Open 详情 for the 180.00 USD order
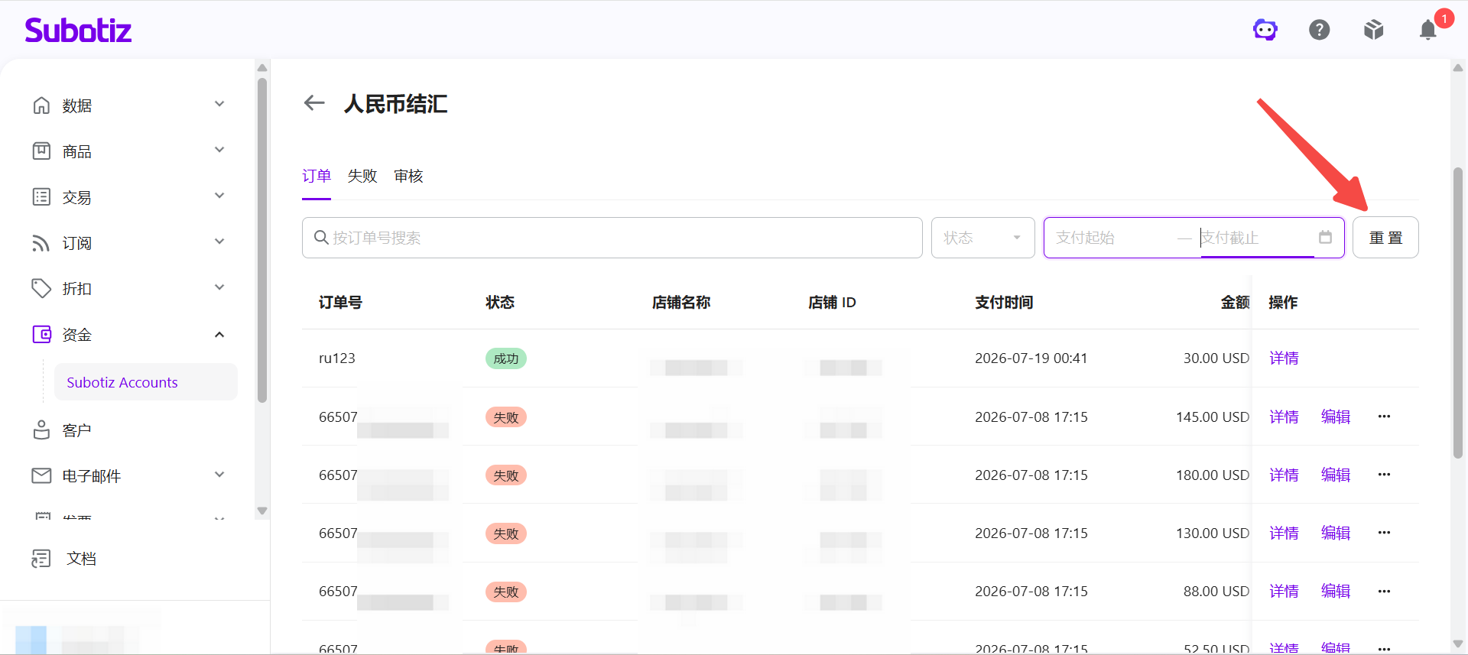Viewport: 1468px width, 655px height. click(x=1284, y=475)
